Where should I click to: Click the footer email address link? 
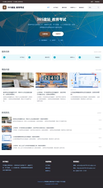[86, 165]
